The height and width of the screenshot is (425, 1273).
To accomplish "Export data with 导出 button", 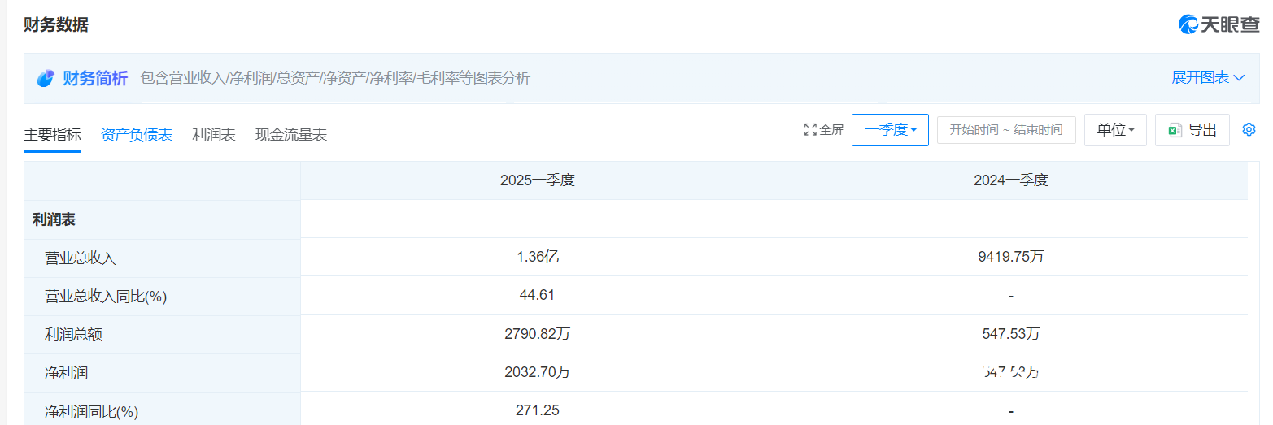I will point(1192,130).
